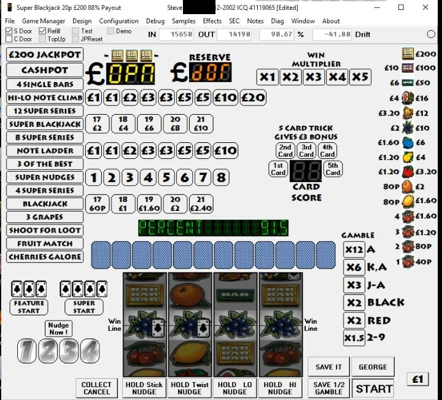Click the 21 £2.40 blackjack lamp
The height and width of the screenshot is (400, 442).
point(201,204)
